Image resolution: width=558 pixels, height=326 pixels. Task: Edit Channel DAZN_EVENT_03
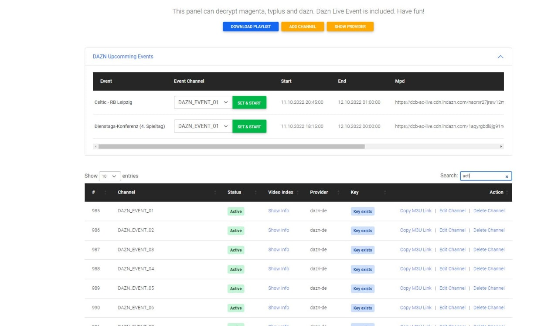coord(453,249)
